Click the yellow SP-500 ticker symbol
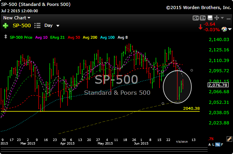 click(22, 26)
